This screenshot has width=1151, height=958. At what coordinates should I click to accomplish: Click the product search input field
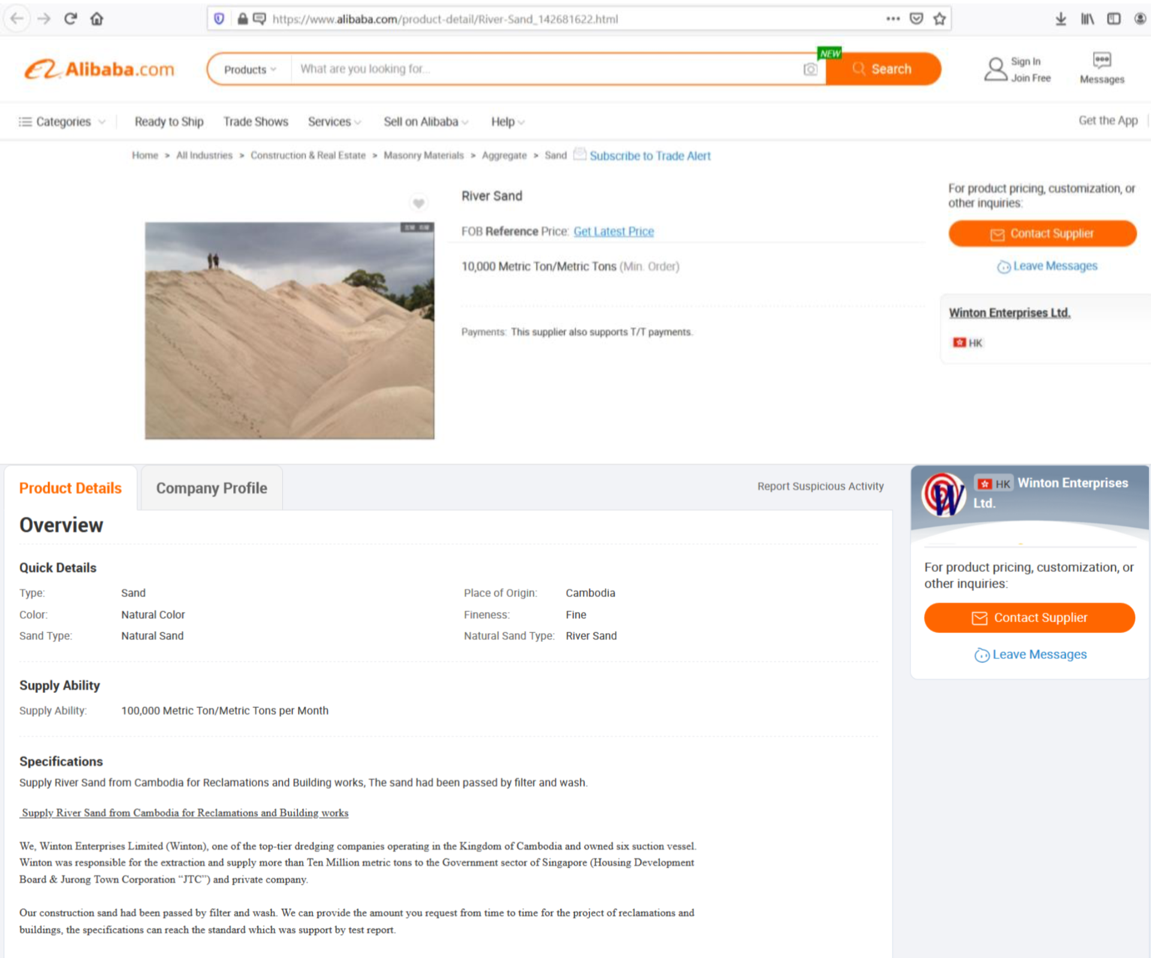point(546,69)
